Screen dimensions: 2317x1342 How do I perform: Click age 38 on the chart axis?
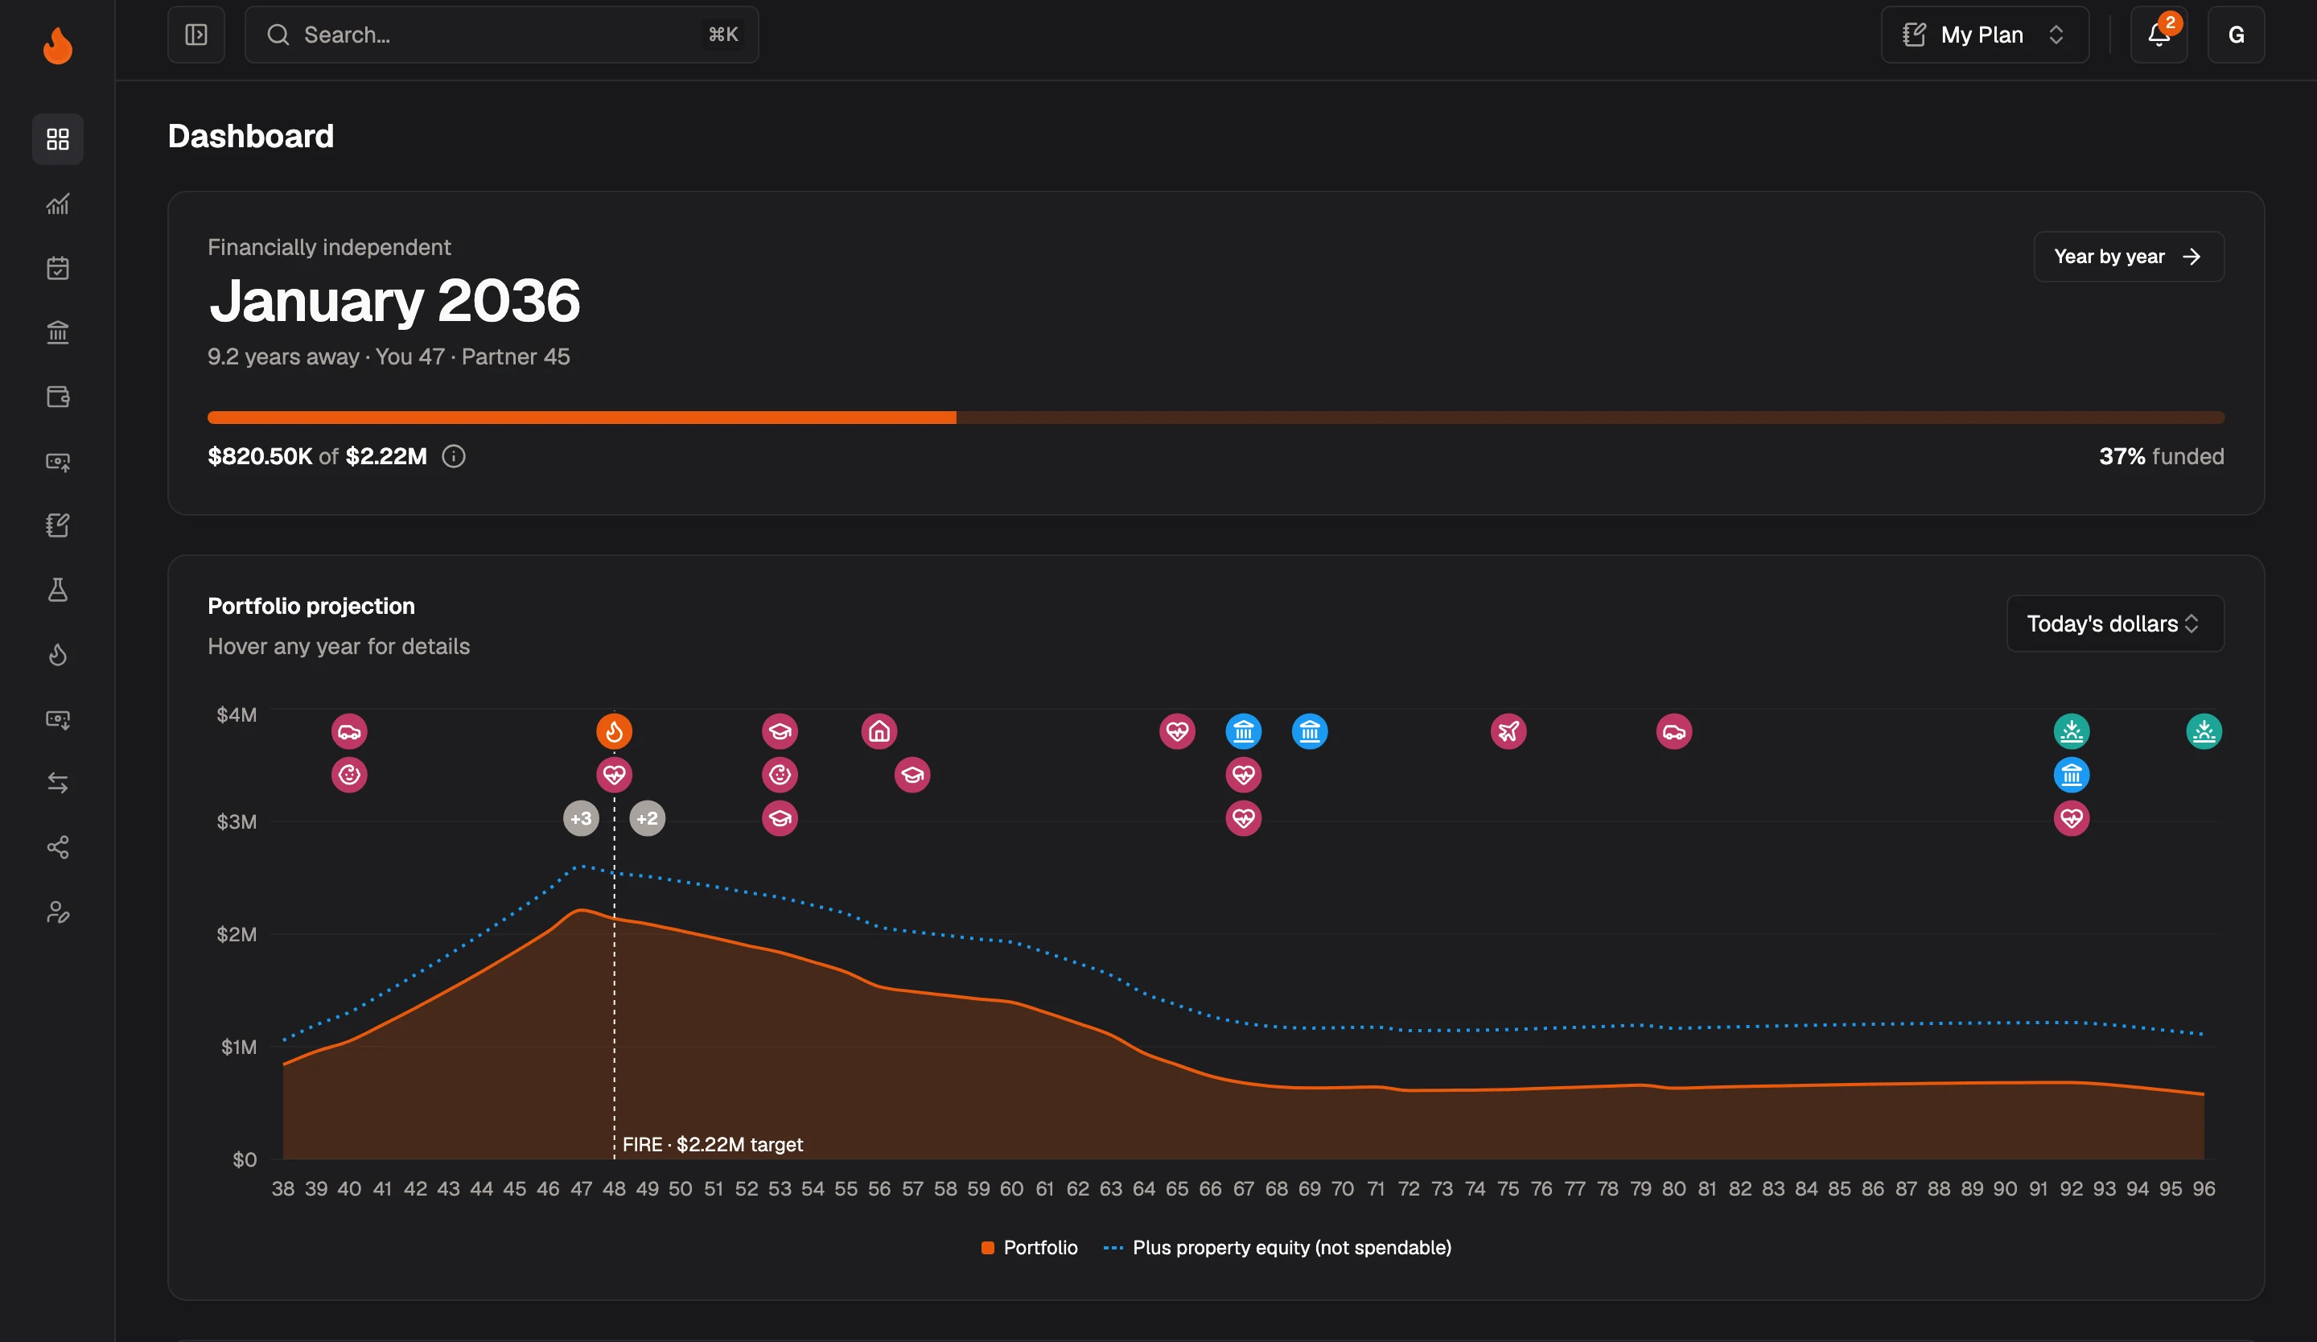283,1188
